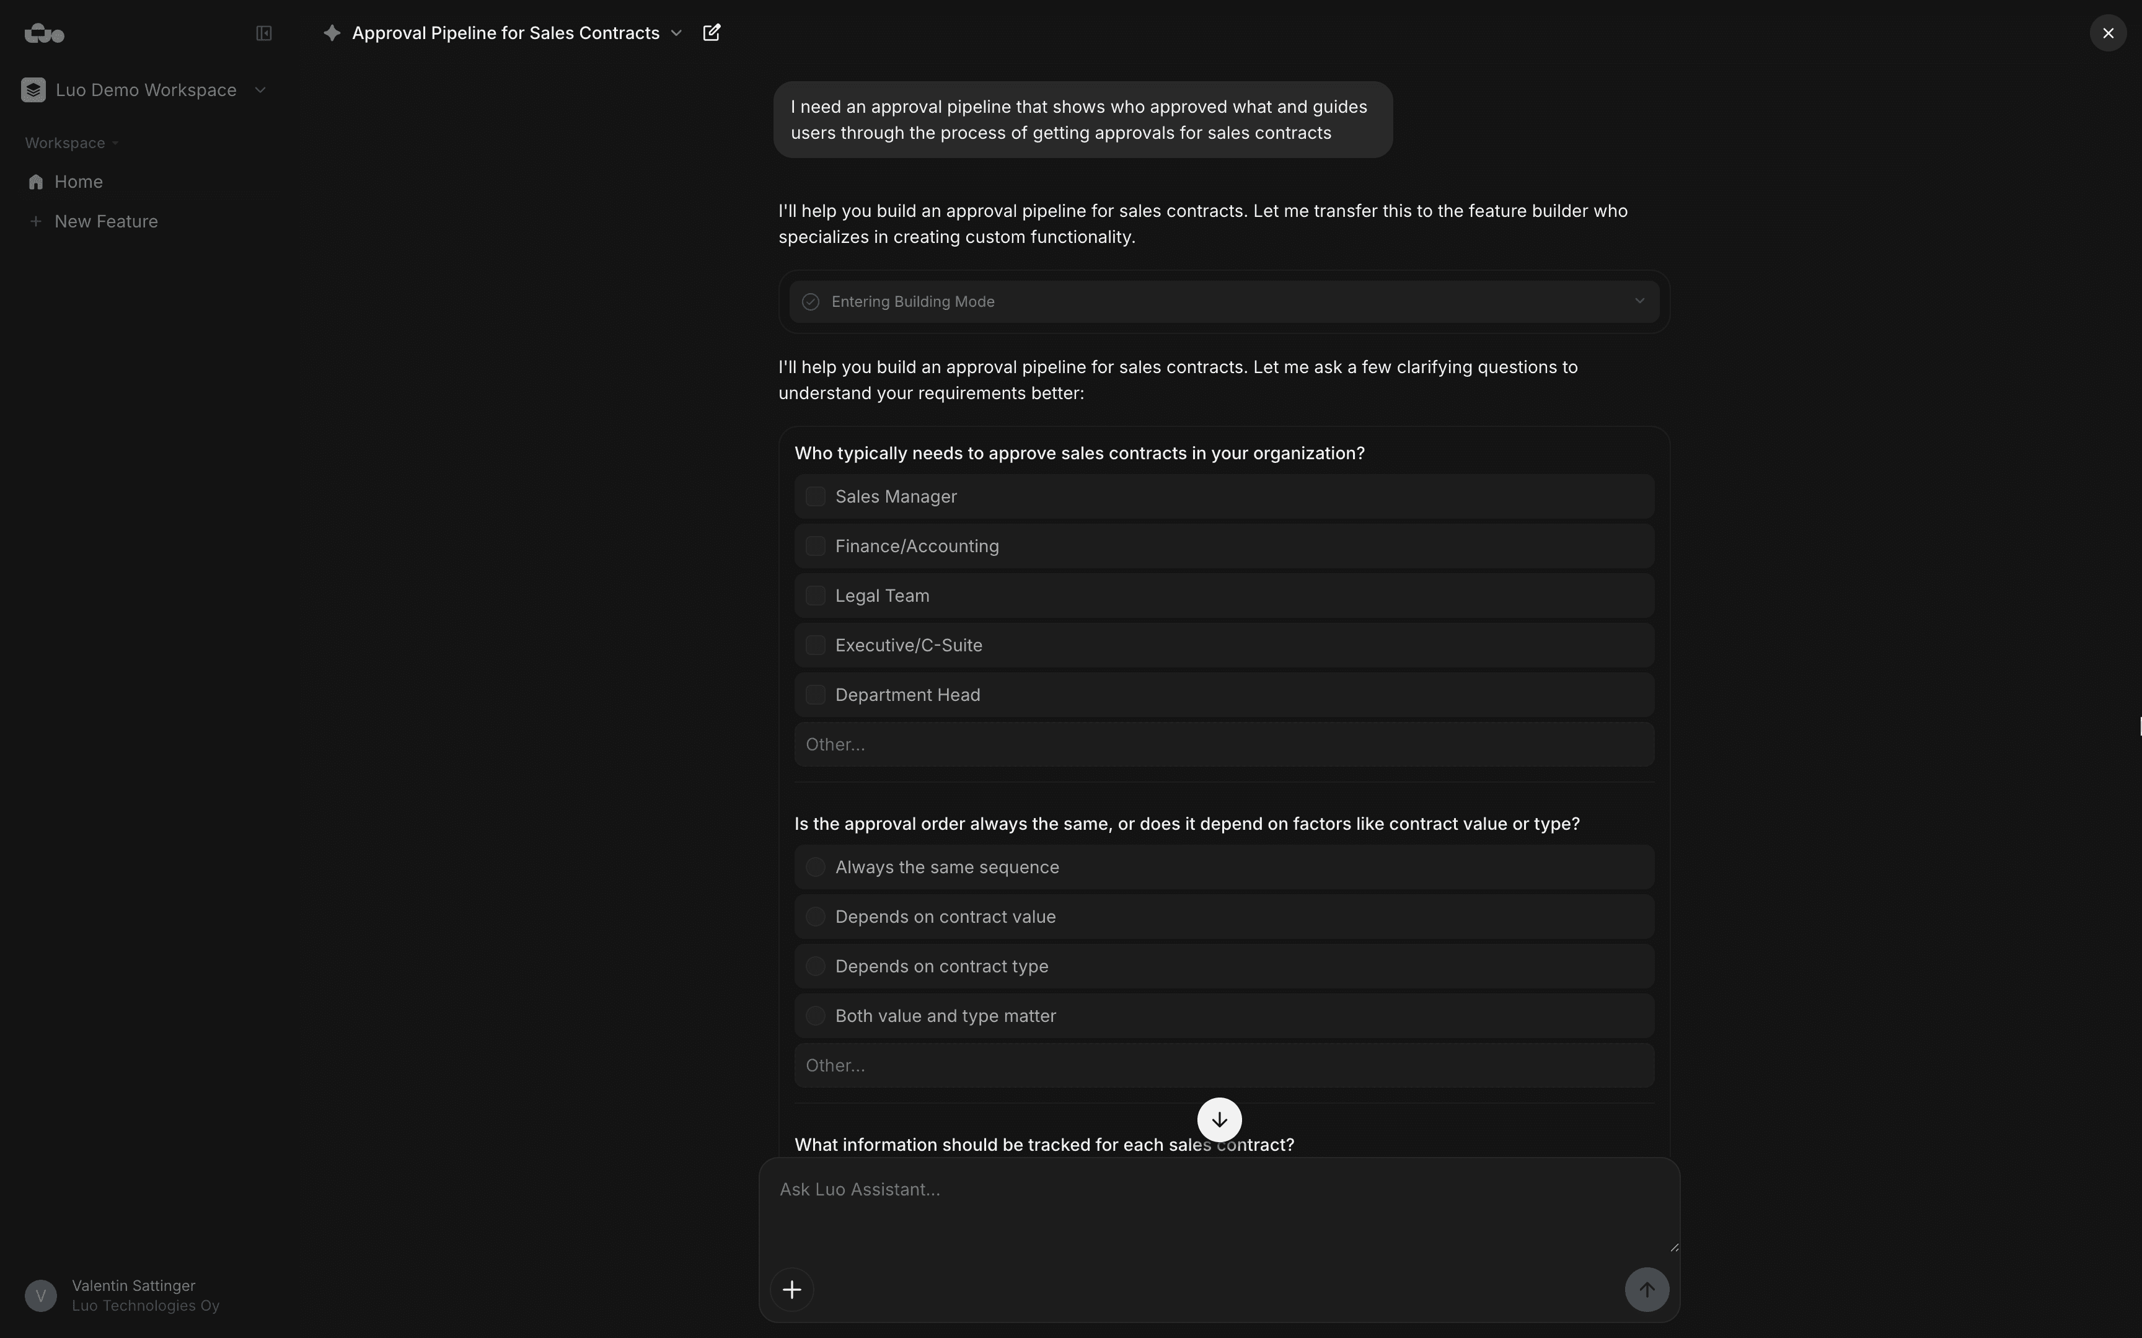Image resolution: width=2142 pixels, height=1338 pixels.
Task: Click the Luo Demo Workspace cube icon
Action: (33, 90)
